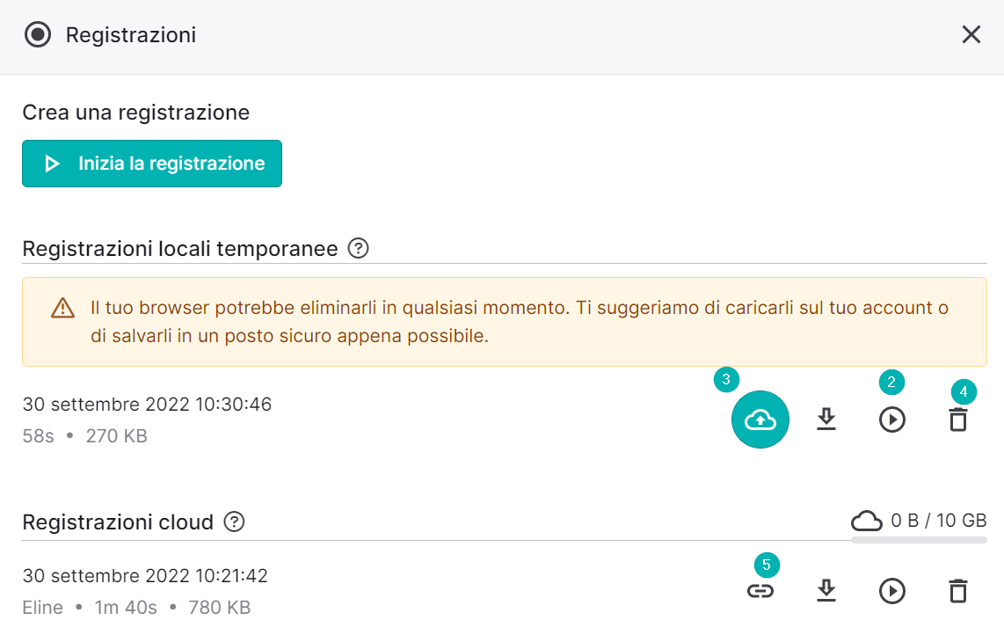1004x642 pixels.
Task: Open help for Registrazioni cloud
Action: coord(234,522)
